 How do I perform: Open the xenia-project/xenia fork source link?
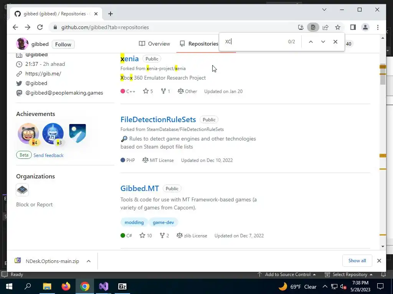pos(166,69)
